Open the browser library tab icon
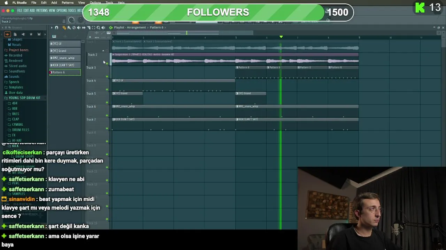The width and height of the screenshot is (446, 250). [x=39, y=34]
